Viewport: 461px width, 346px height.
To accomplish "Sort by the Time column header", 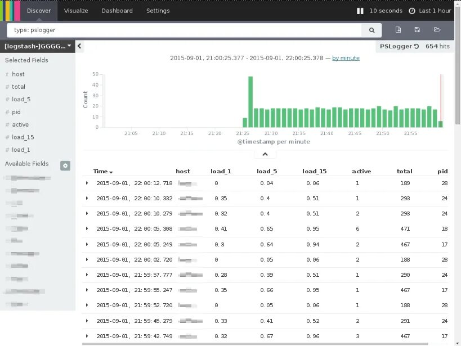I will click(103, 172).
